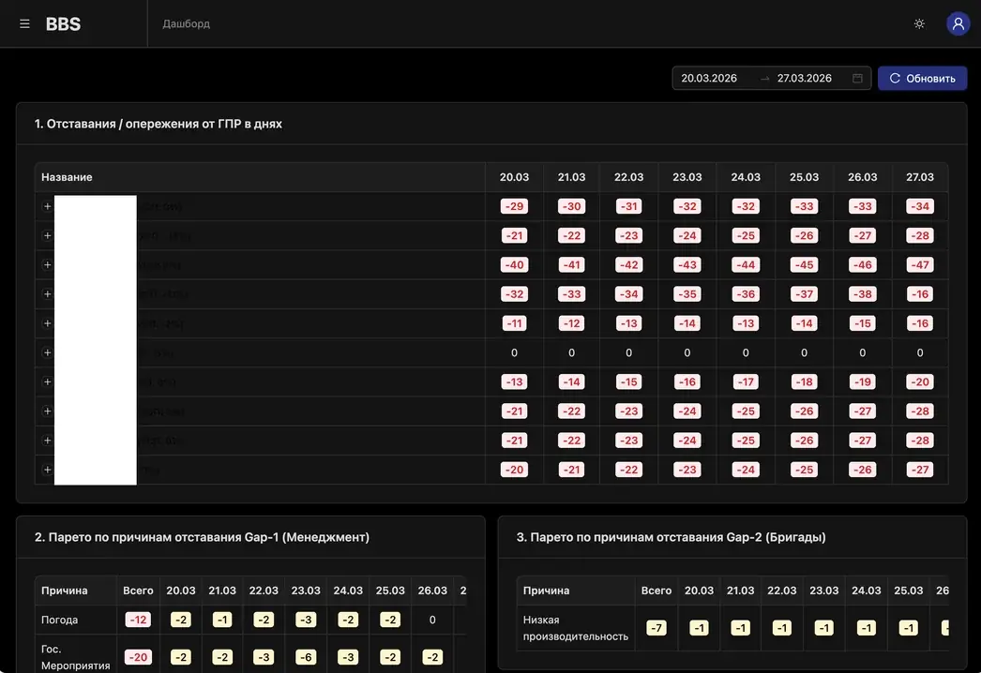Expand the first row with -29 on 20.03
981x673 pixels.
(x=47, y=206)
